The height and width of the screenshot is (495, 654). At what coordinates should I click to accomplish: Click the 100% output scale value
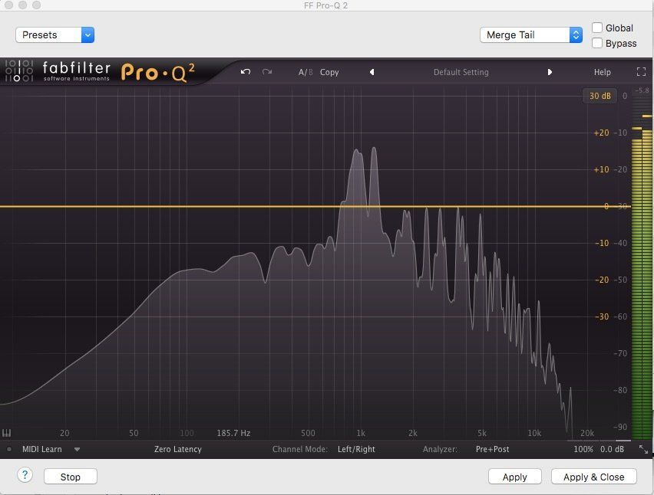pos(583,449)
